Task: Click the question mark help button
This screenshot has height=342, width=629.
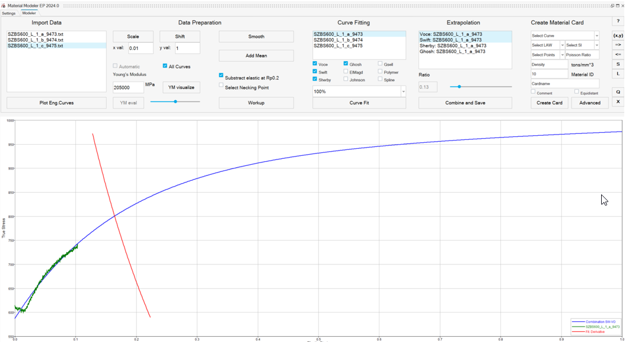Action: tap(618, 22)
